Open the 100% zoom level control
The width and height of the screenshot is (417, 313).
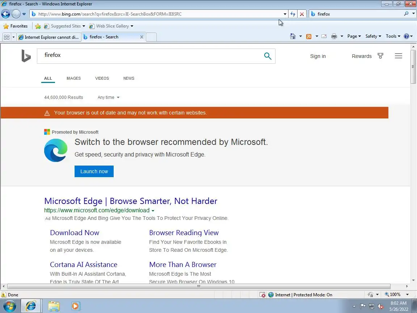click(396, 295)
